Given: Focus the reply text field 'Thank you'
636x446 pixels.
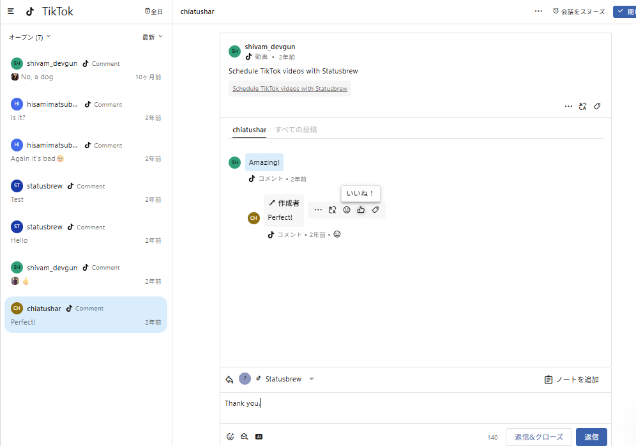Looking at the screenshot, I should click(415, 408).
